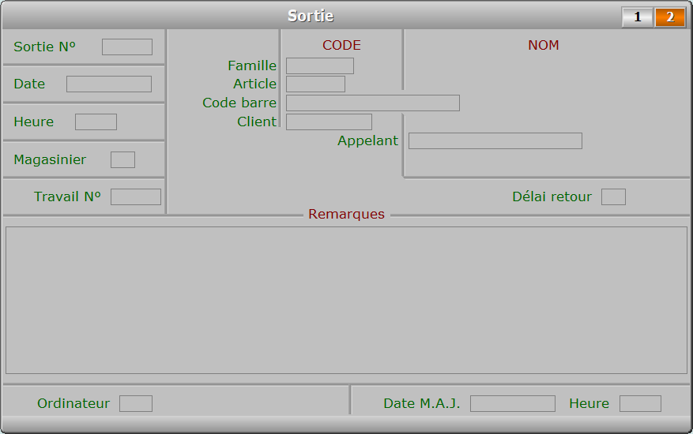Click the NOM column heading
Image resolution: width=693 pixels, height=434 pixels.
click(x=544, y=45)
